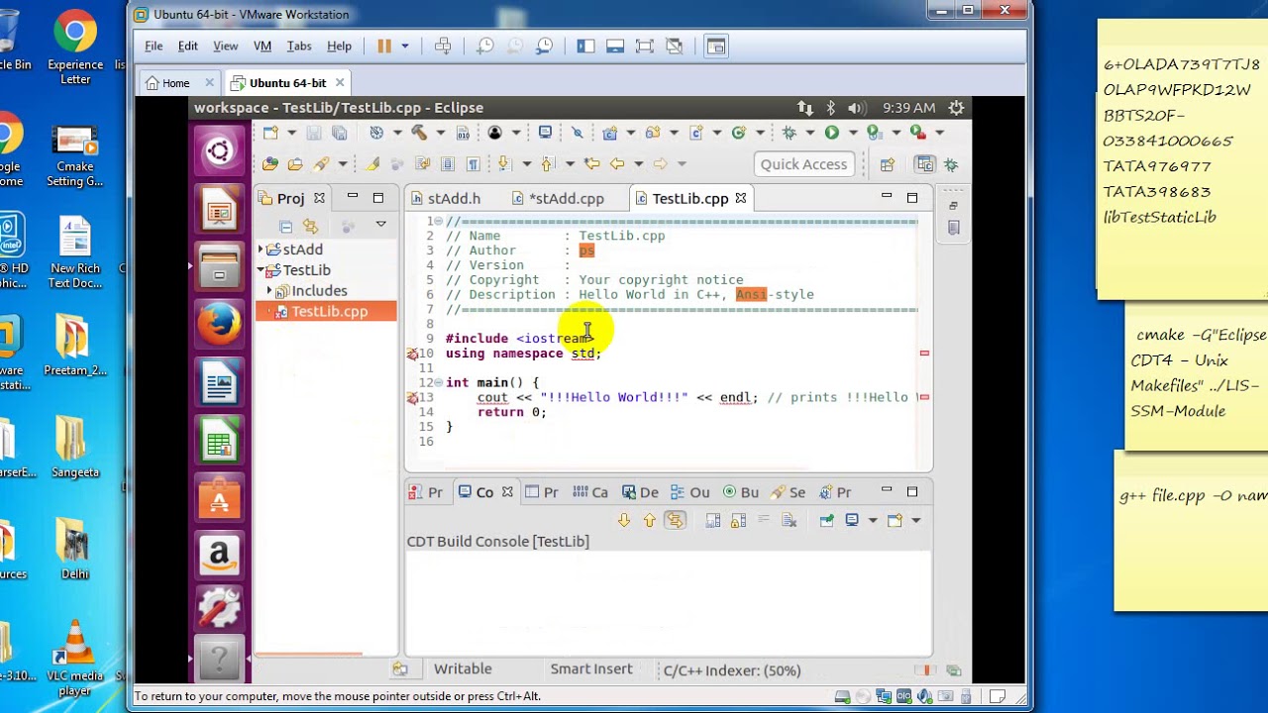
Task: Expand the Includes folder in TestLib
Action: 269,291
